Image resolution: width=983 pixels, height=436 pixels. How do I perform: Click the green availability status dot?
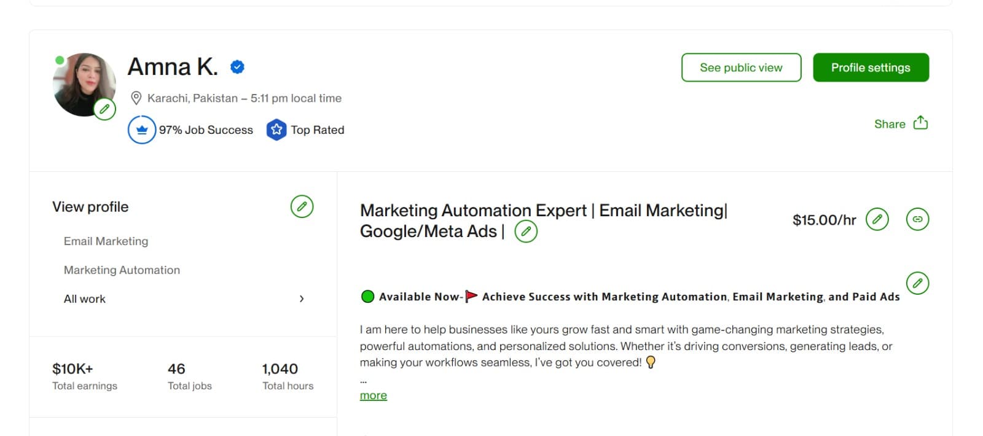367,296
